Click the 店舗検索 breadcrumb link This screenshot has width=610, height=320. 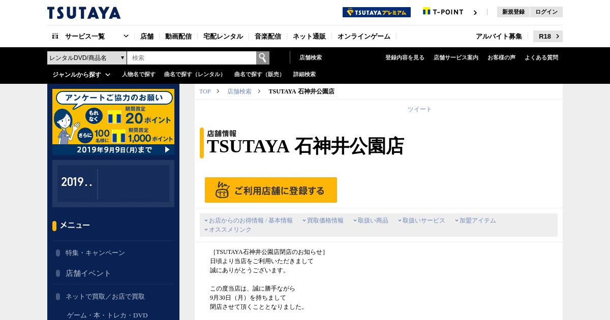[239, 91]
